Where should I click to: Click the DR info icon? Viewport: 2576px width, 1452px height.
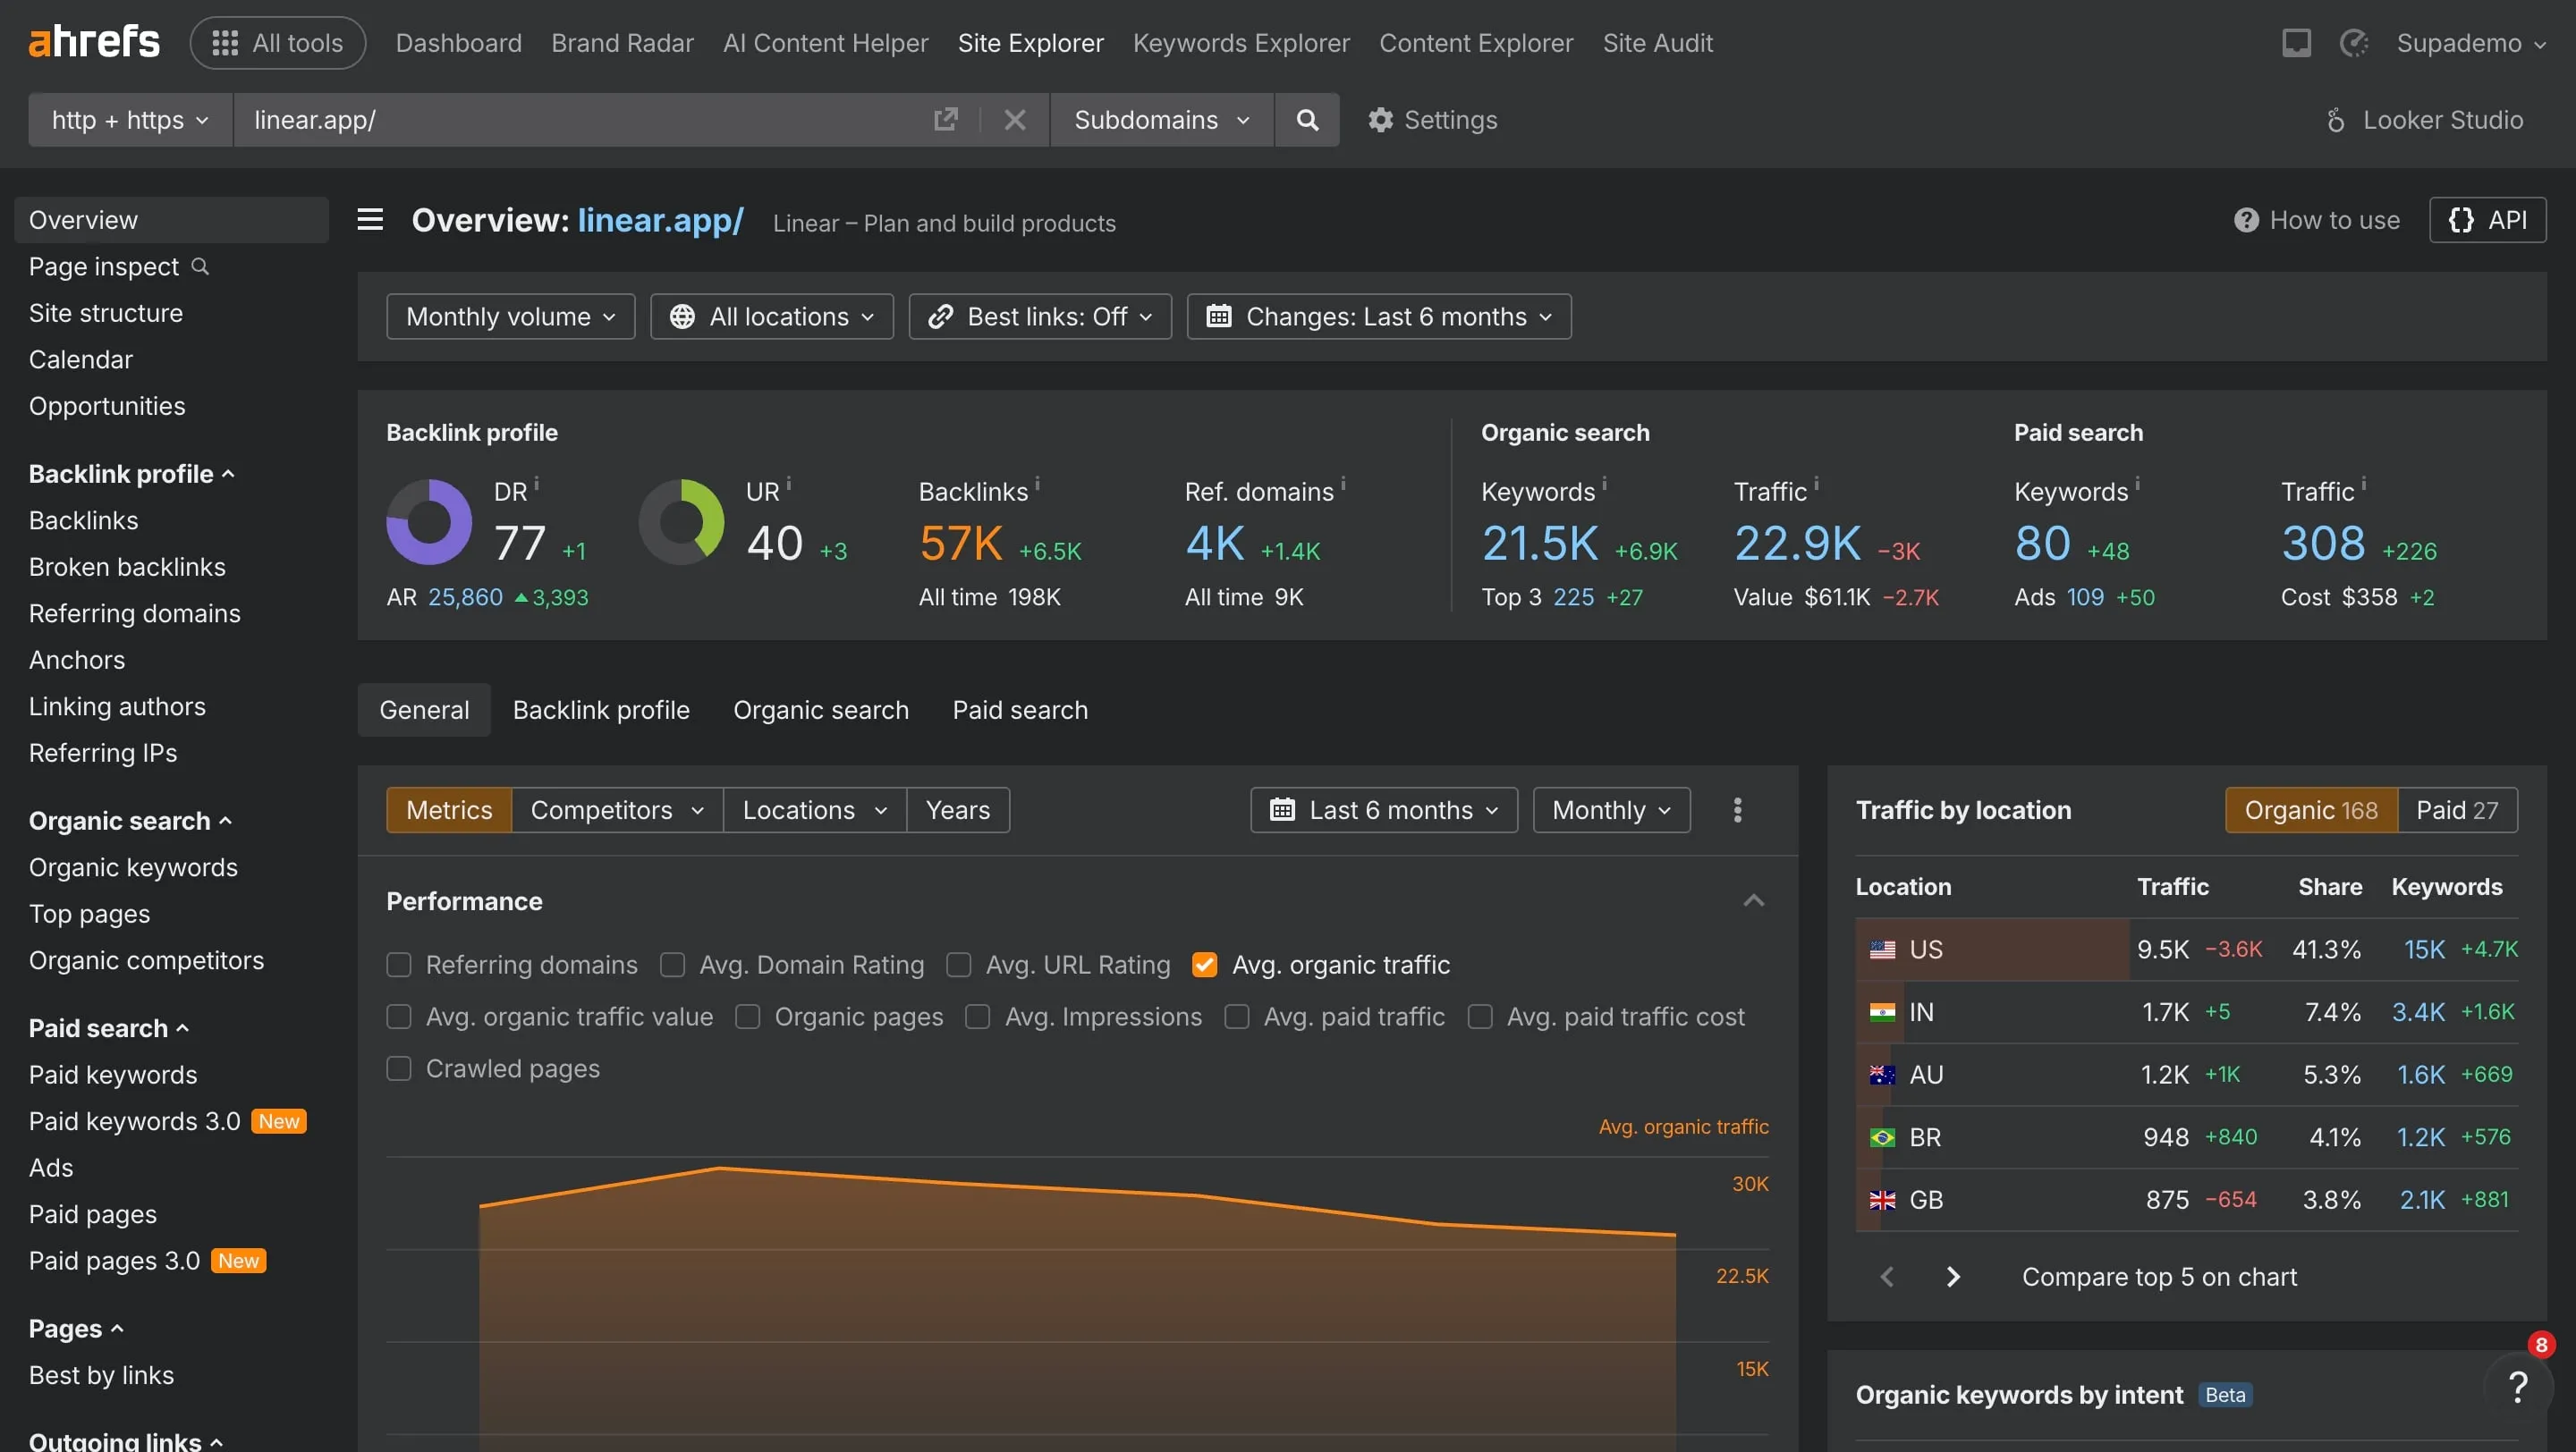point(537,484)
